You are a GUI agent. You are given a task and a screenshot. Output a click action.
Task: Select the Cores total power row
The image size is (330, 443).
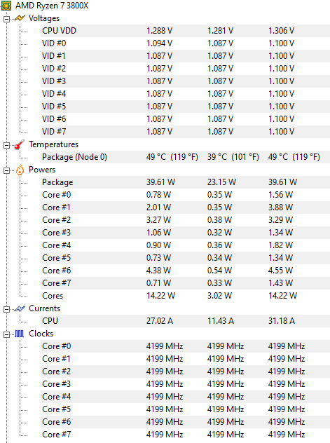click(x=185, y=296)
